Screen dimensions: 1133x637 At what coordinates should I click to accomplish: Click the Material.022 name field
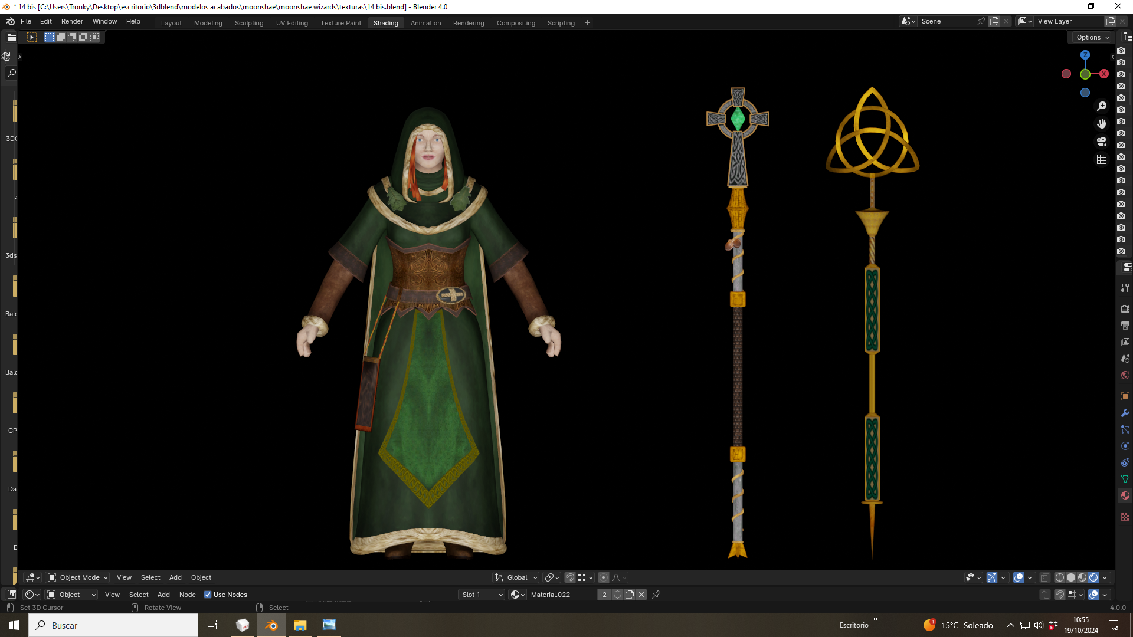click(x=562, y=595)
